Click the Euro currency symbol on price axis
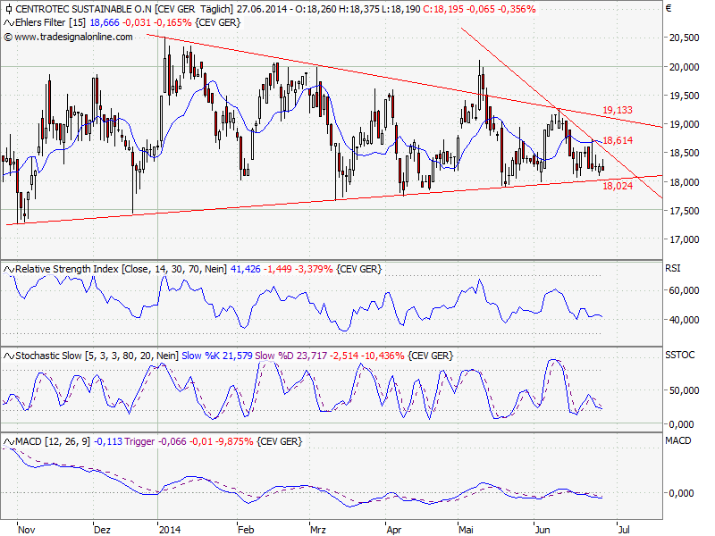The width and height of the screenshot is (715, 536). pos(668,9)
